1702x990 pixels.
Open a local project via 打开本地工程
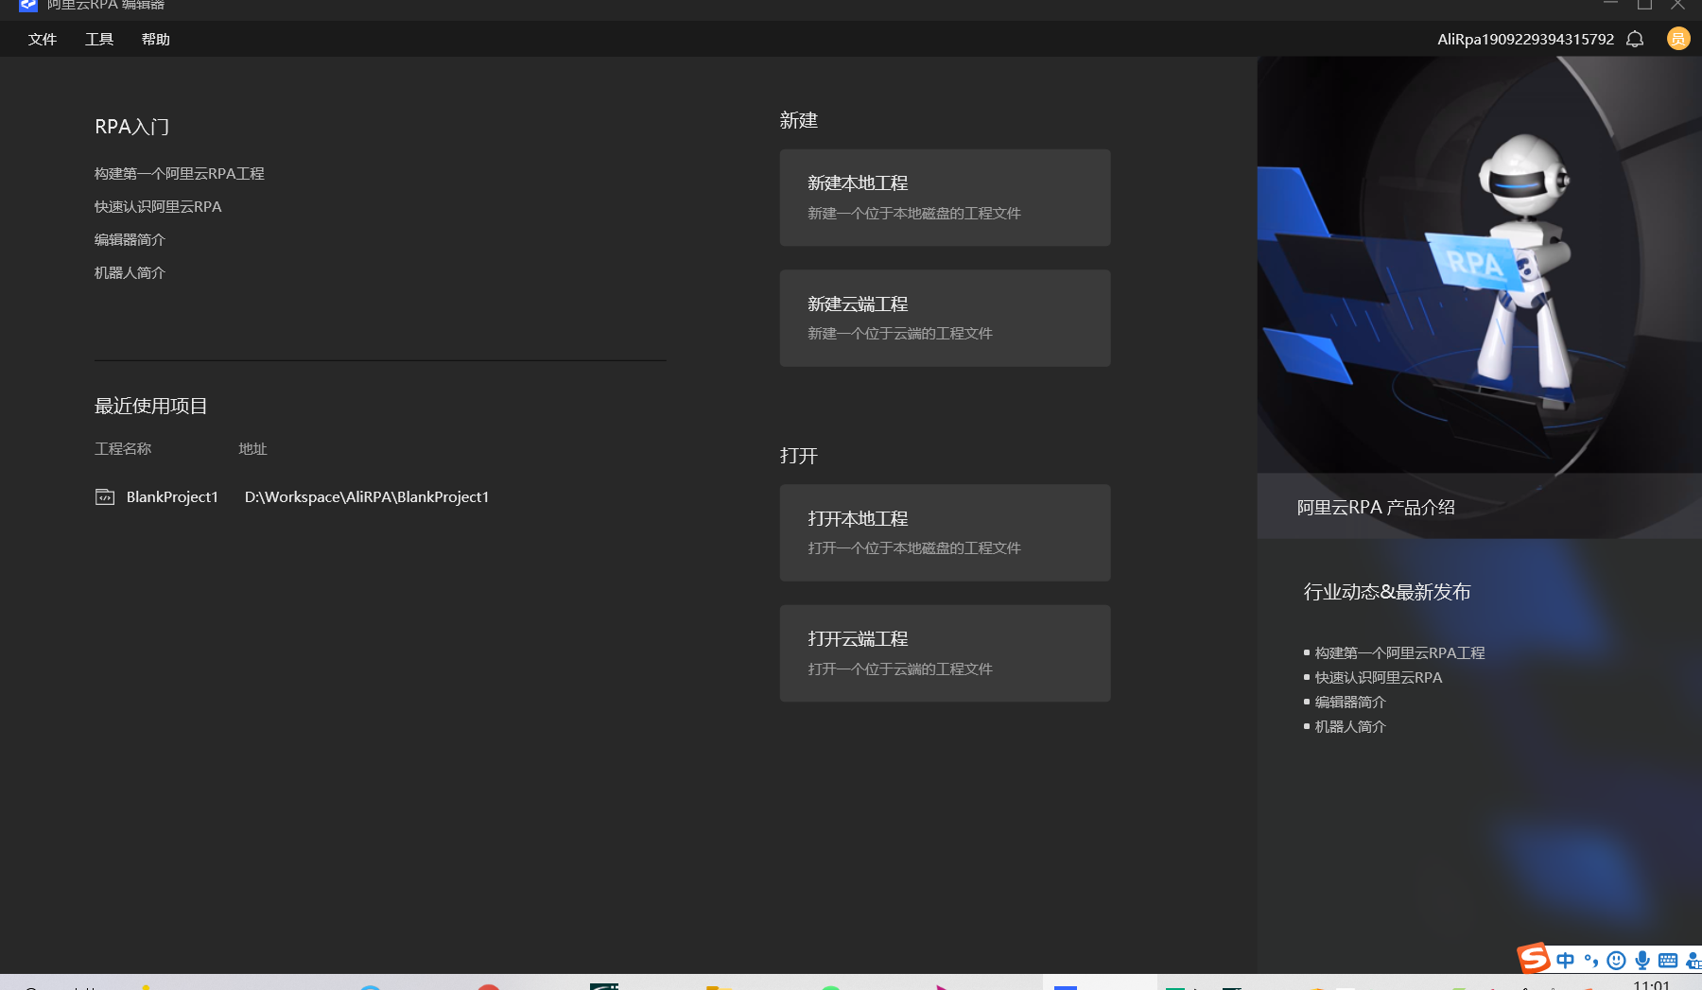tap(945, 532)
